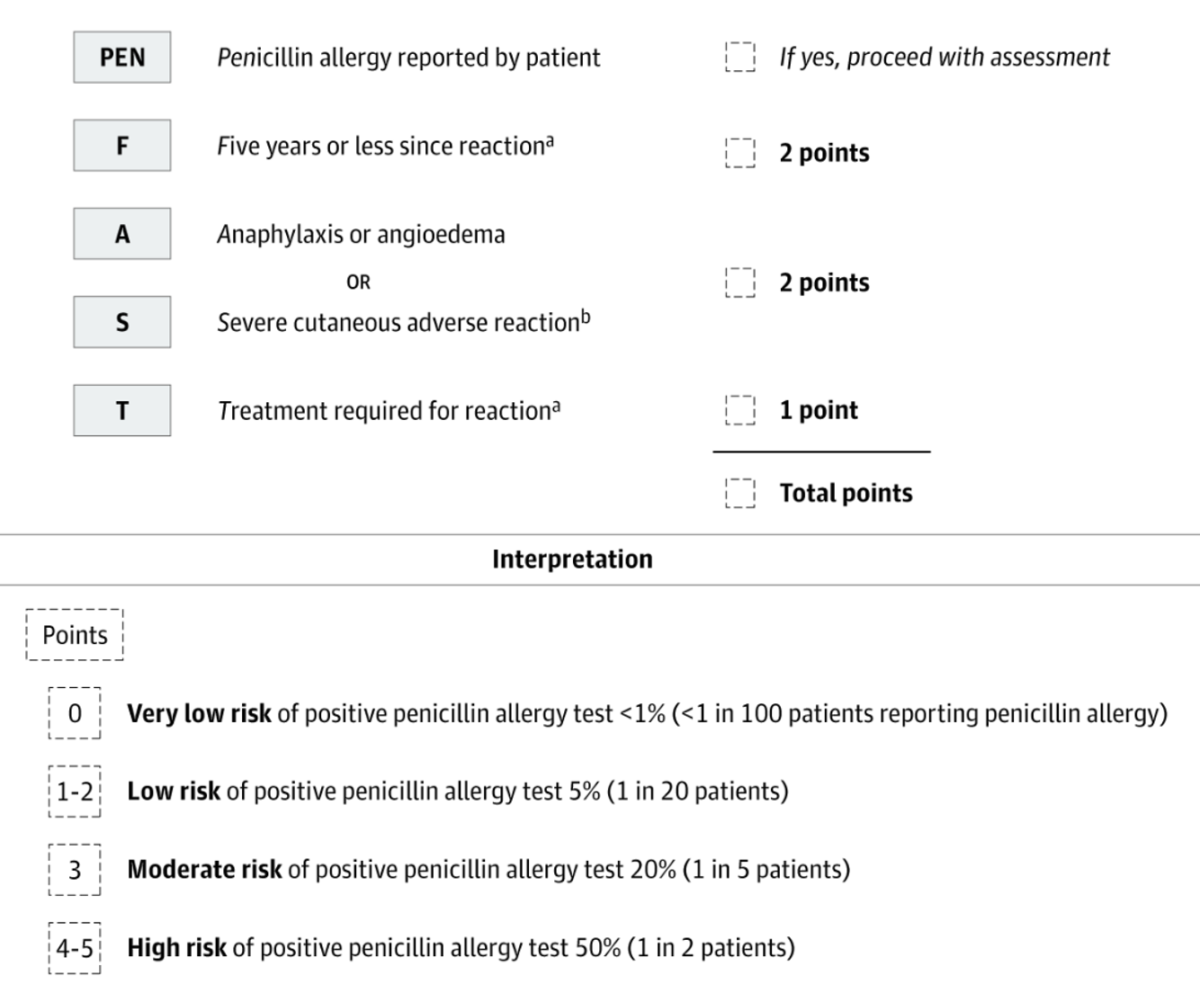This screenshot has width=1200, height=984.
Task: Select the 4-5 points score box
Action: click(x=75, y=948)
